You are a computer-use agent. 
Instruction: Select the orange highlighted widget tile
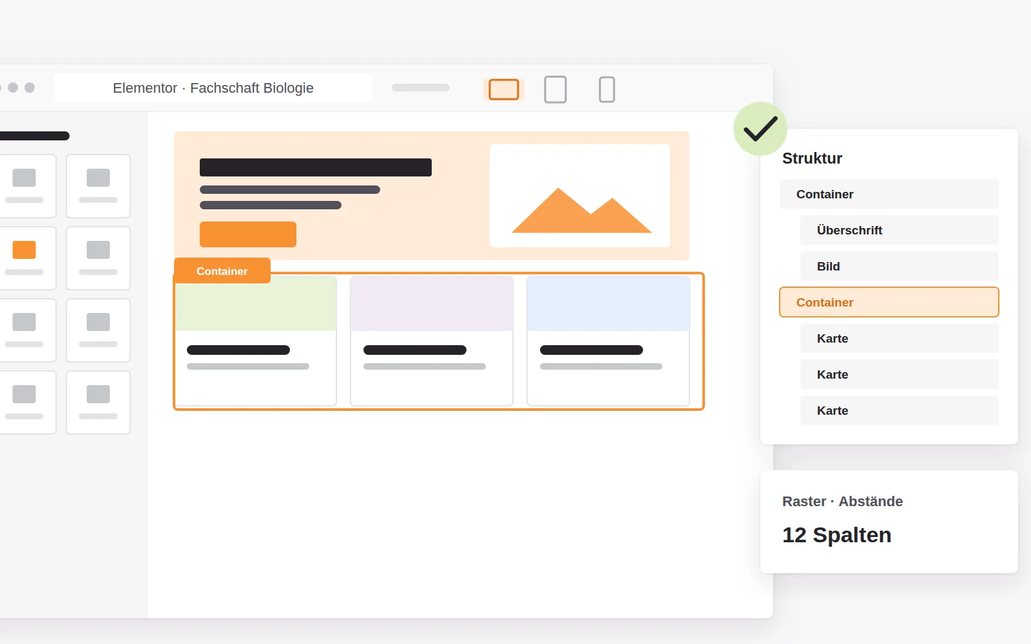click(24, 258)
